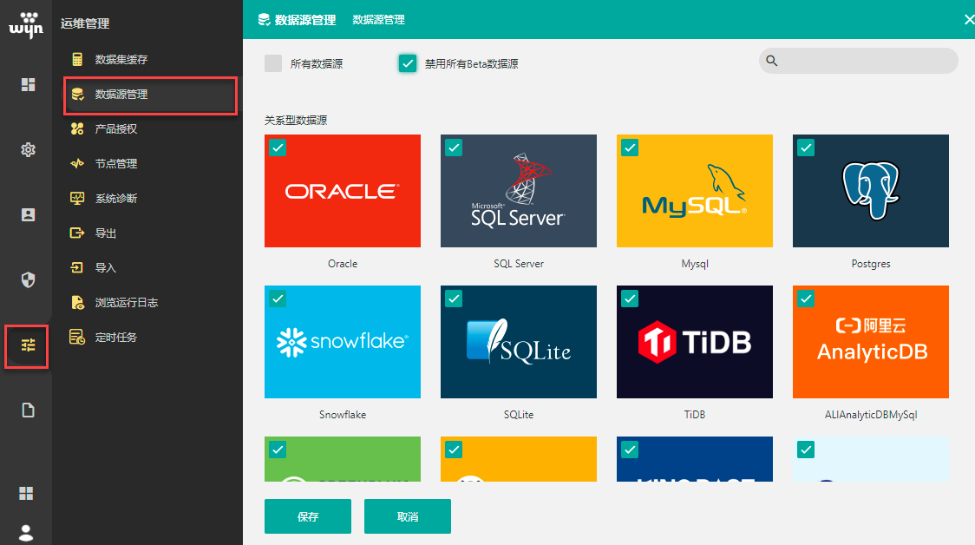Click the 保存 button

pos(308,516)
